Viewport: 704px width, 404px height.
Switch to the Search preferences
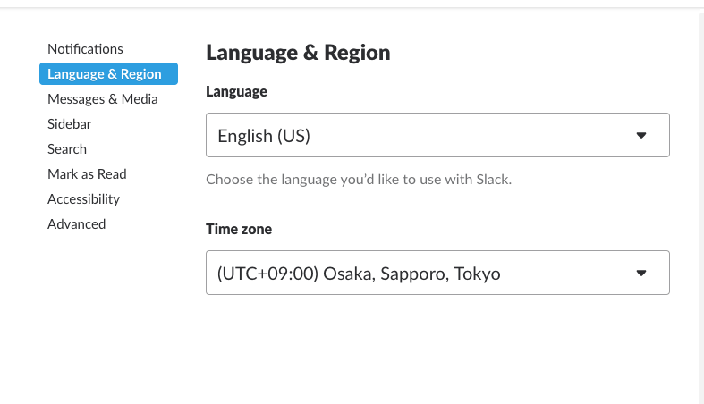click(67, 149)
